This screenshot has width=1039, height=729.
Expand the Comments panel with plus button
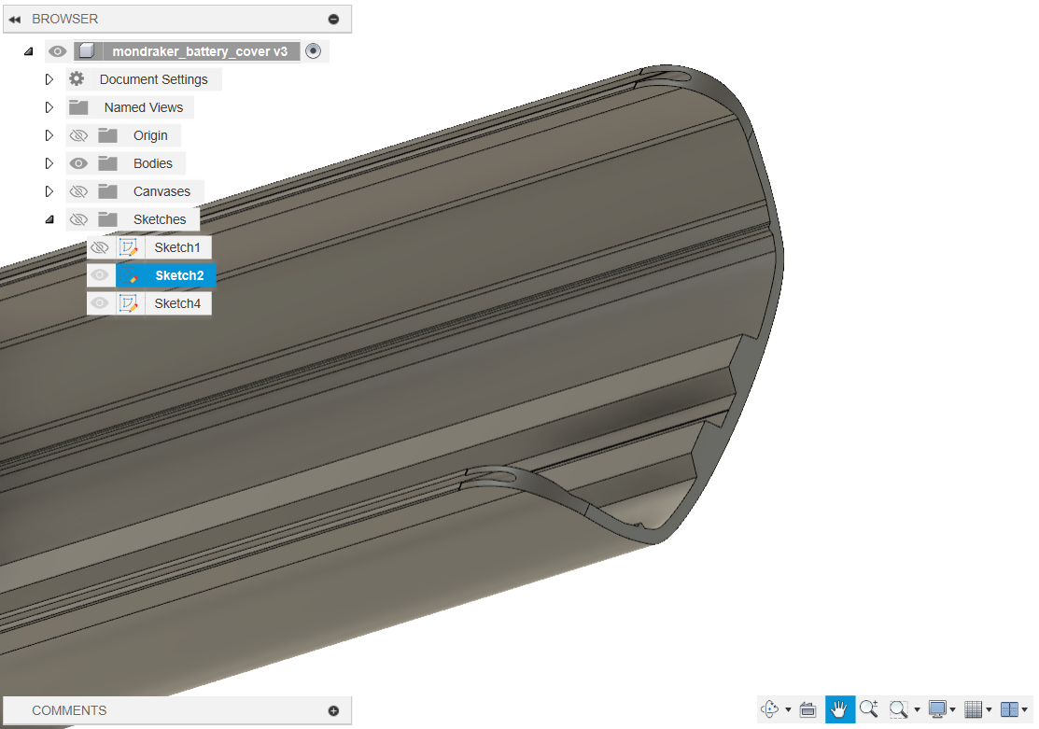pyautogui.click(x=333, y=710)
